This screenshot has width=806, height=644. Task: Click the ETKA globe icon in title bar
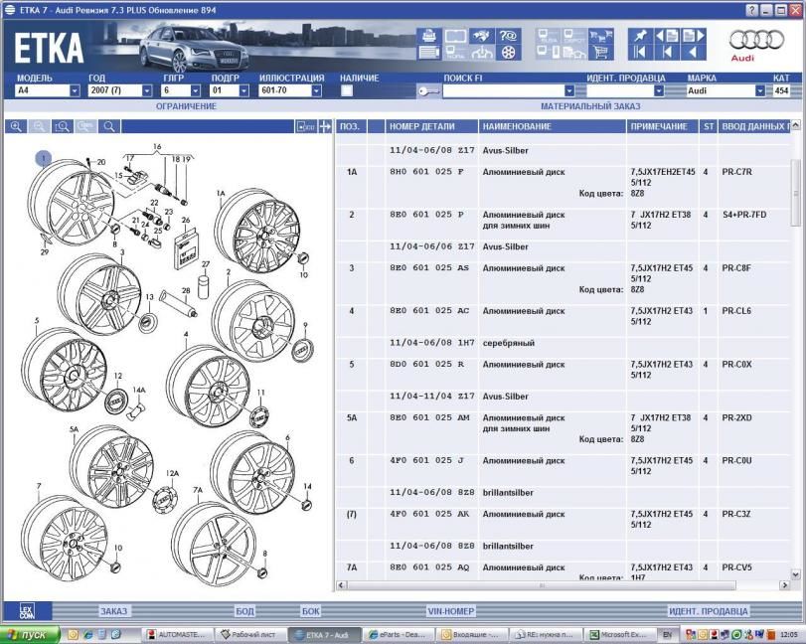pyautogui.click(x=10, y=10)
